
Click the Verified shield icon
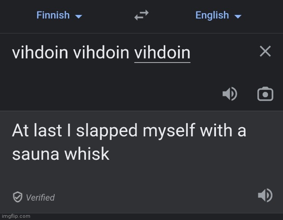pyautogui.click(x=18, y=197)
